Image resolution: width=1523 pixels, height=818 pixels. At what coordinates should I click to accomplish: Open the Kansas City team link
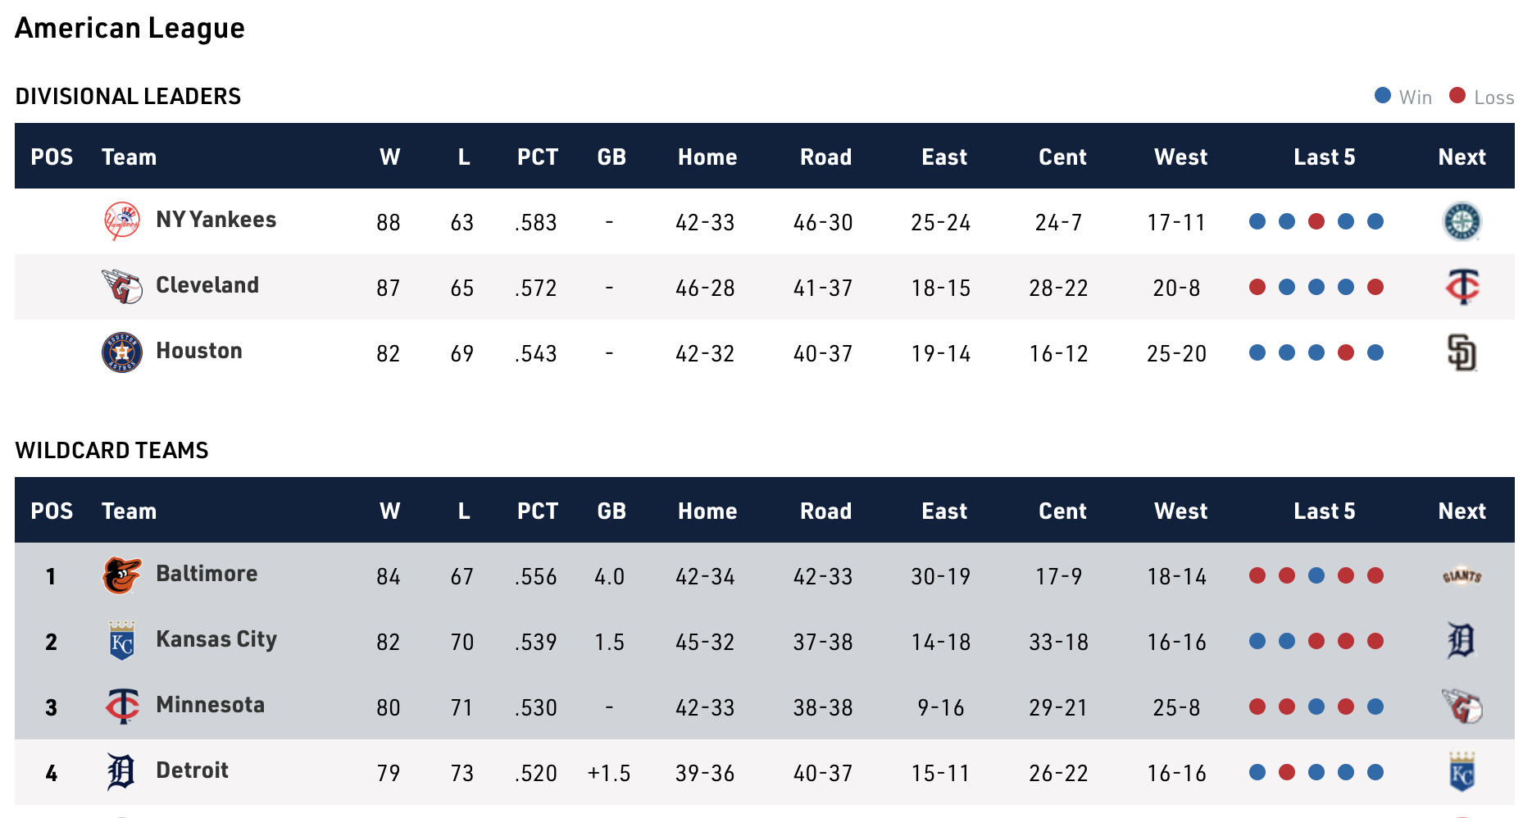pos(216,639)
